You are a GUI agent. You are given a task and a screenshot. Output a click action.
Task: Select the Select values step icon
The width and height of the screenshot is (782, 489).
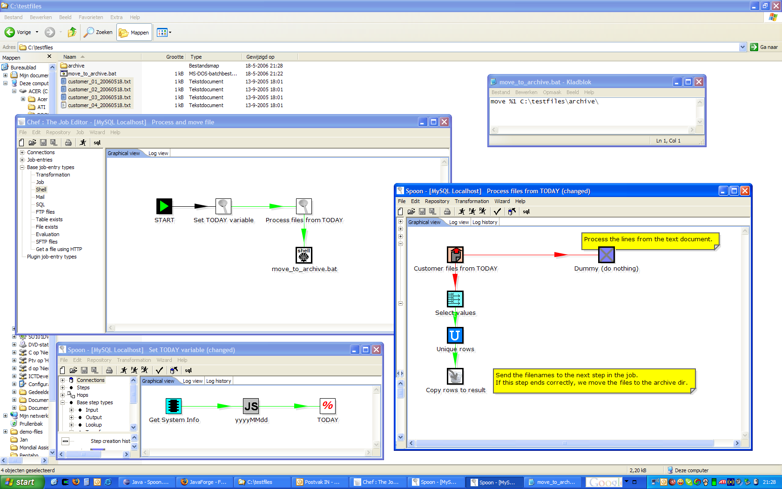(455, 299)
